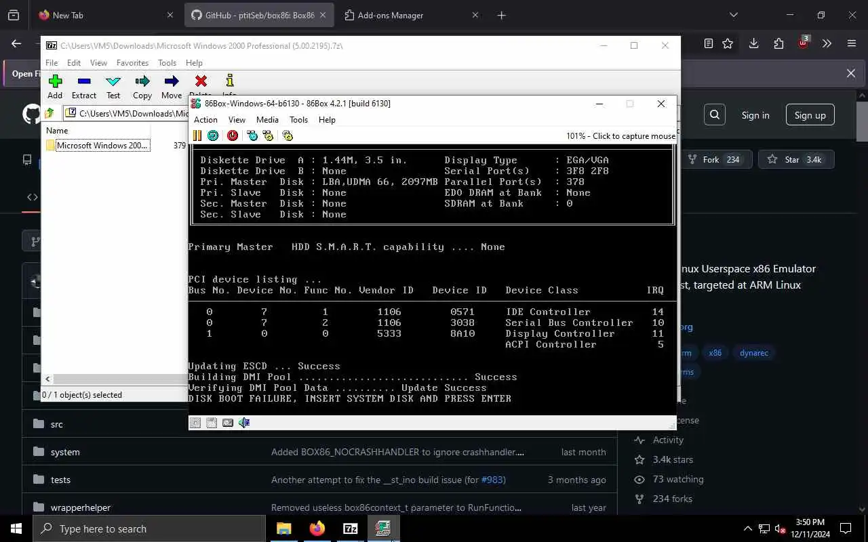The width and height of the screenshot is (868, 542).
Task: Open Firefox View icon in the tab bar
Action: [14, 15]
